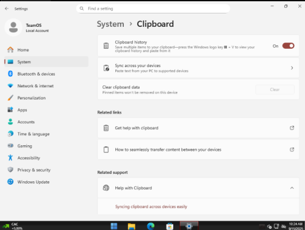
Task: Open Network & internet settings
Action: coord(46,86)
